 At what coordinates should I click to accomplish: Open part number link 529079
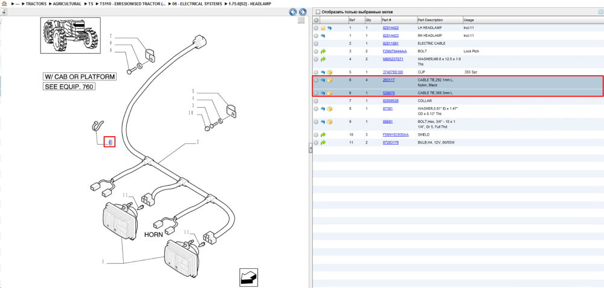coord(388,93)
